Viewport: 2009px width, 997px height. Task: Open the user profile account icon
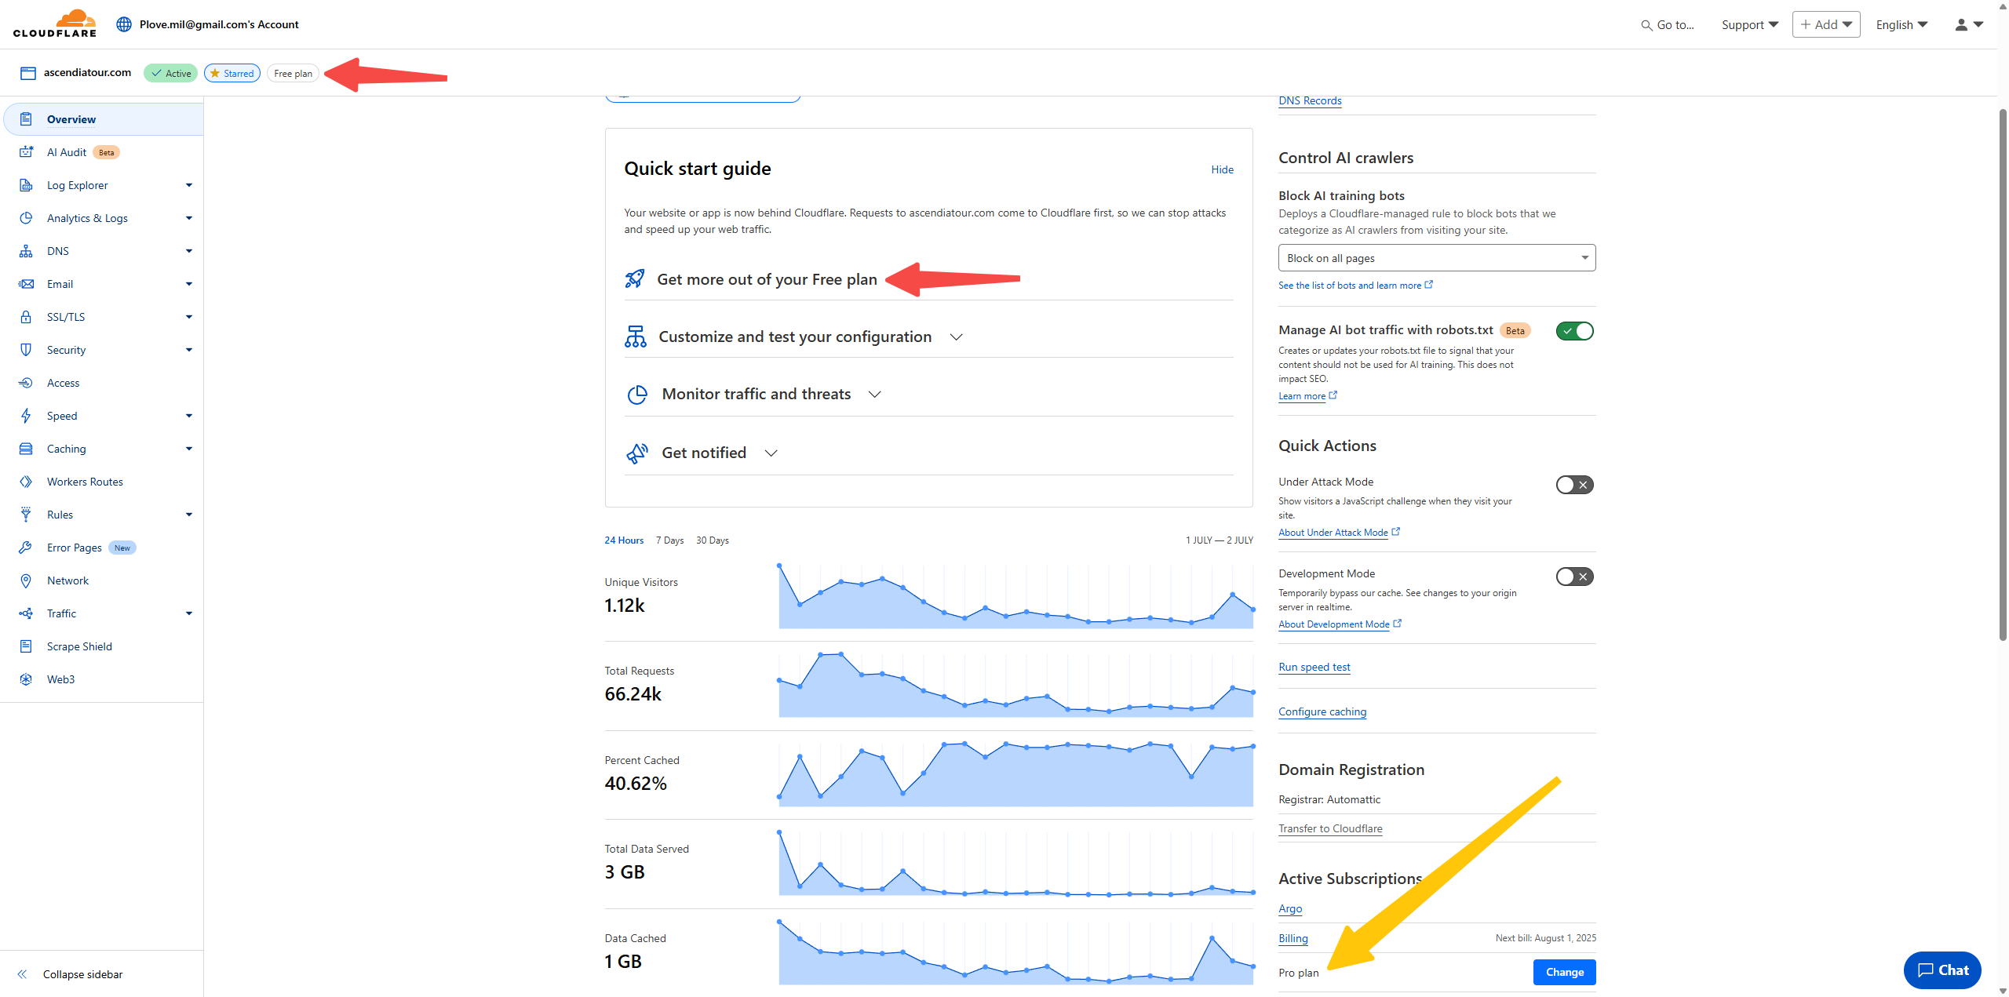1961,24
